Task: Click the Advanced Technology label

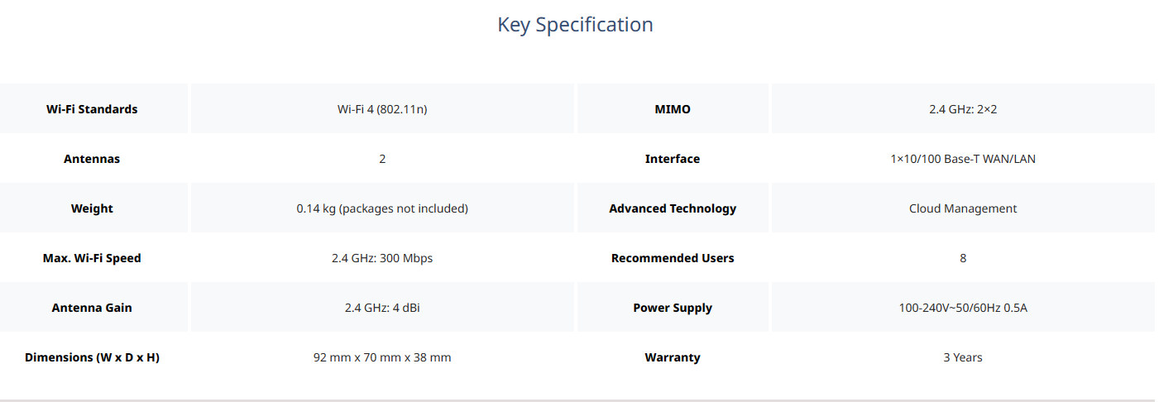Action: 673,208
